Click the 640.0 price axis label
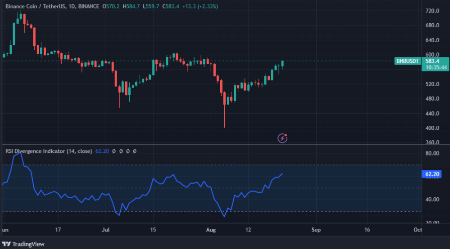450x249 pixels. [x=432, y=40]
